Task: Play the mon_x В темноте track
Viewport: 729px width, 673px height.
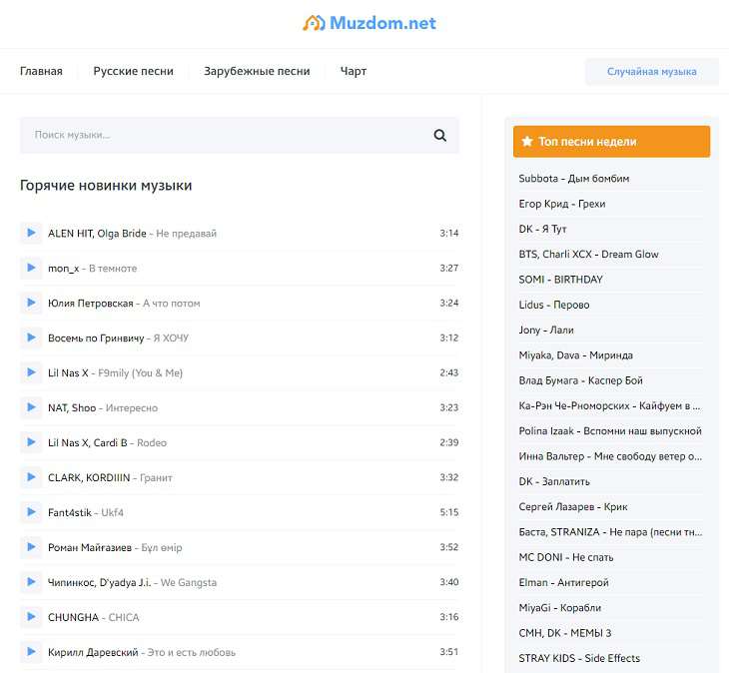Action: tap(31, 269)
